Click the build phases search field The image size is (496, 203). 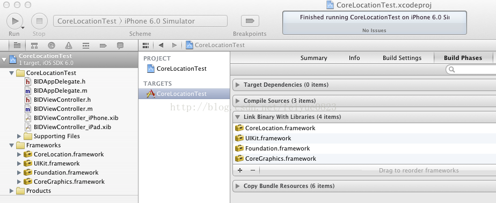471,69
